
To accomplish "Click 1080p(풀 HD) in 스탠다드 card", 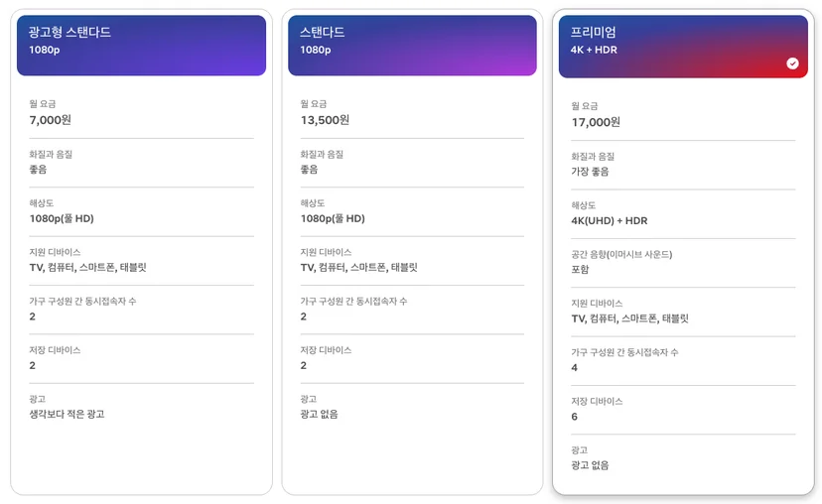I will pos(333,218).
